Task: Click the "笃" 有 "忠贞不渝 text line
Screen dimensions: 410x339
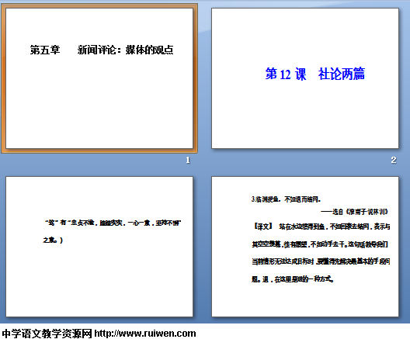Action: pos(113,223)
